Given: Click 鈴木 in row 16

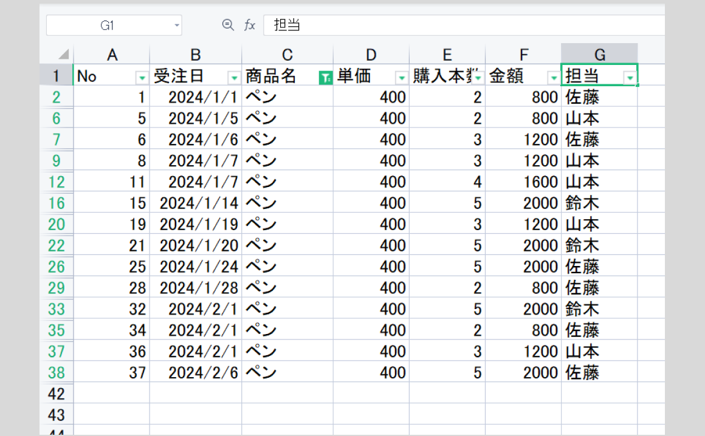Looking at the screenshot, I should tap(599, 202).
